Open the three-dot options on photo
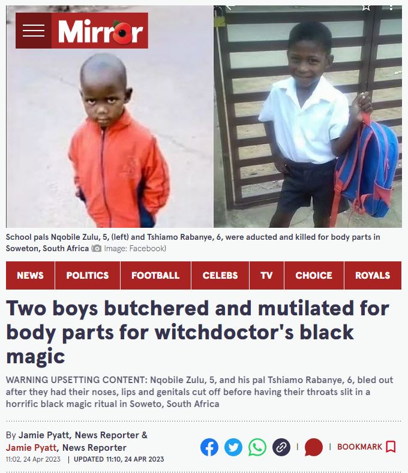This screenshot has width=408, height=473. click(391, 7)
